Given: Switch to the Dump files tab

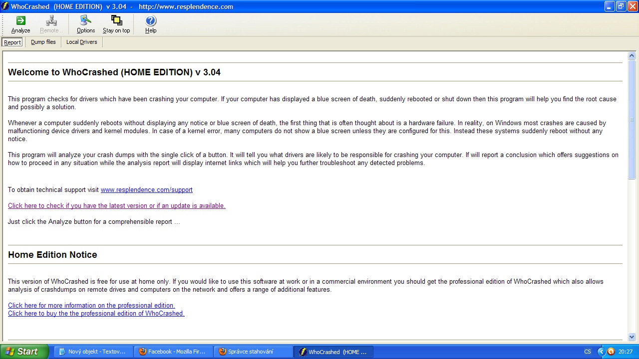Looking at the screenshot, I should tap(43, 42).
